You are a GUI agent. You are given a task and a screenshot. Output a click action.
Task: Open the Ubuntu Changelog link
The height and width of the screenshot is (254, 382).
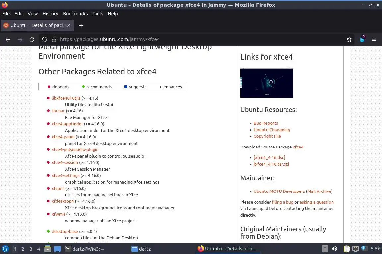coord(272,130)
